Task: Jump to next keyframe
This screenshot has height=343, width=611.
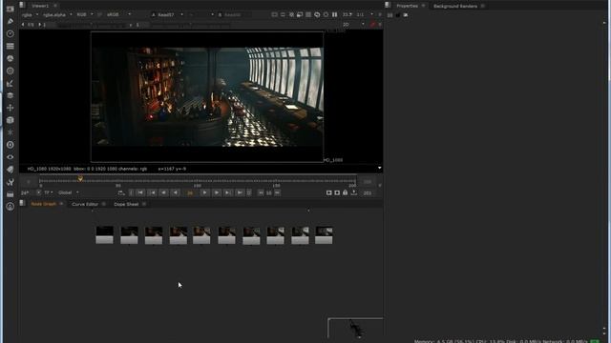Action: [x=228, y=192]
